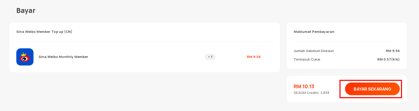This screenshot has width=419, height=111.
Task: Click the Sina Weibo logo icon
Action: [x=25, y=57]
